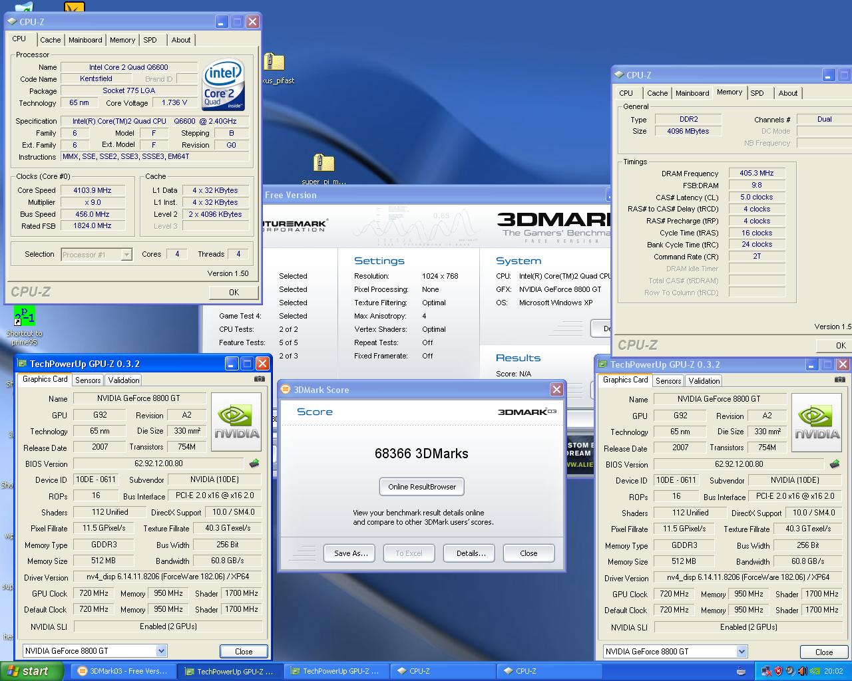The image size is (852, 681).
Task: Select second TechPowerUp GPU-Z taskbar button
Action: click(x=337, y=671)
